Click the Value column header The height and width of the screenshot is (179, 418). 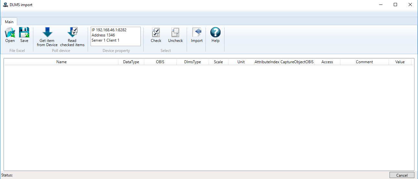coord(400,62)
